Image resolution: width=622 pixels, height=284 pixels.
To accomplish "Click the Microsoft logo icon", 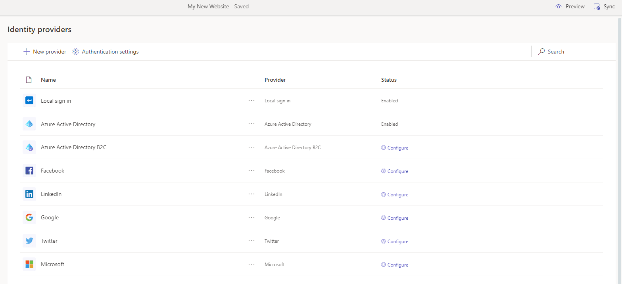I will tap(29, 264).
